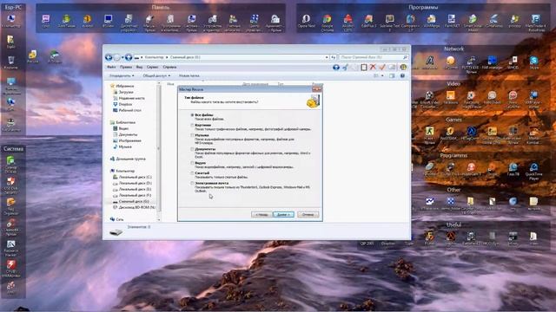Screen dimensions: 556x312
Task: Click the 'Далее >' button in wizard
Action: click(x=283, y=214)
